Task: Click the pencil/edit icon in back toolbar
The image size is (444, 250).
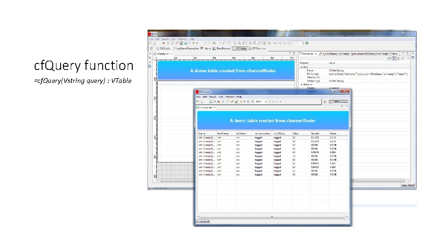Action: 177,43
